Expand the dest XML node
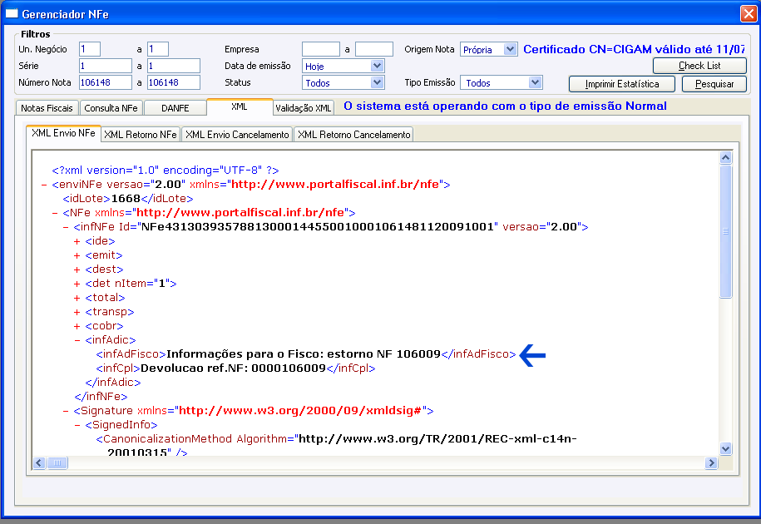 point(77,269)
